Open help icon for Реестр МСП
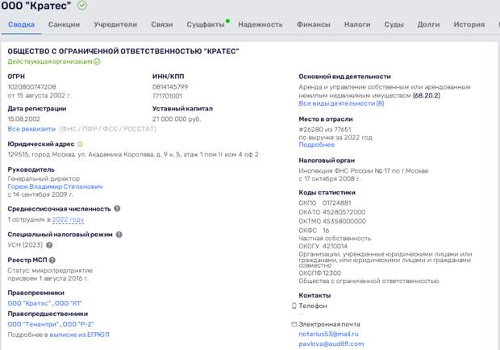This screenshot has height=350, width=500. [52, 260]
